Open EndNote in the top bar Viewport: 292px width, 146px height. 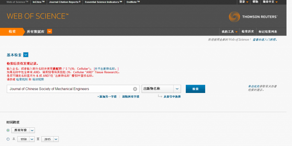[x=133, y=2]
